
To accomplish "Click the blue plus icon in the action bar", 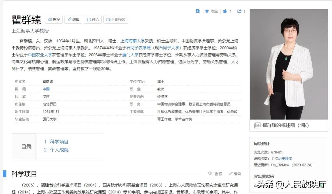I will 198,11.
